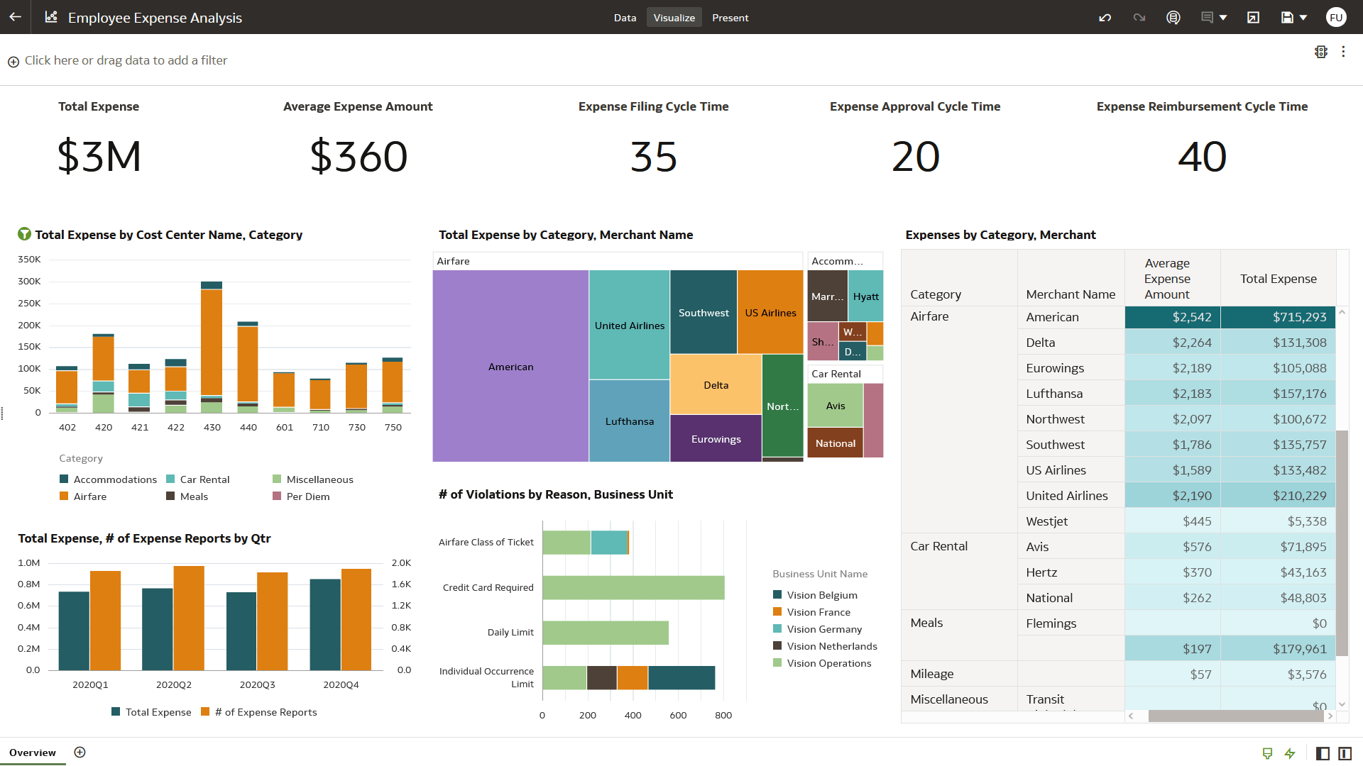Image resolution: width=1363 pixels, height=766 pixels.
Task: Click the Visualize tab in header
Action: [672, 17]
